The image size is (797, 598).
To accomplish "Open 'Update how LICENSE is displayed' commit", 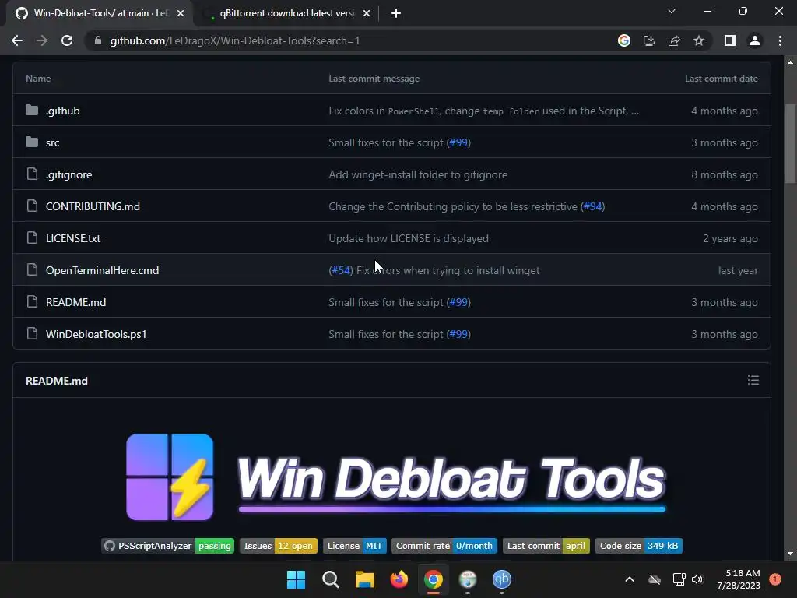I will [408, 238].
